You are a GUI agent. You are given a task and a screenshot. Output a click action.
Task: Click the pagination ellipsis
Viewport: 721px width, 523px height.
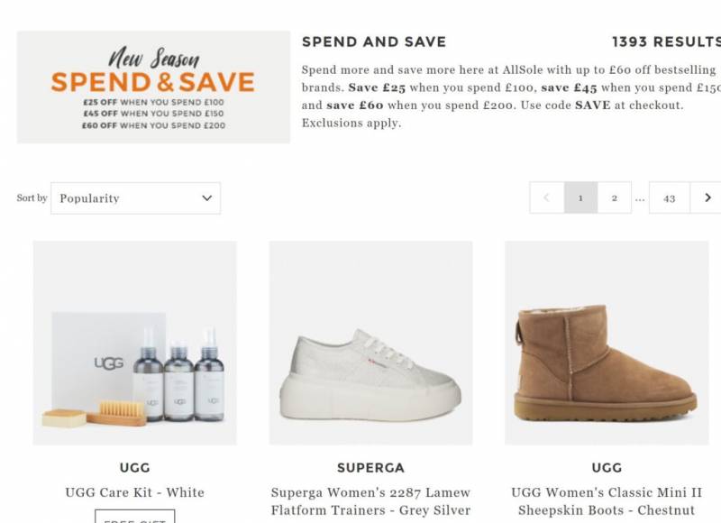click(640, 197)
